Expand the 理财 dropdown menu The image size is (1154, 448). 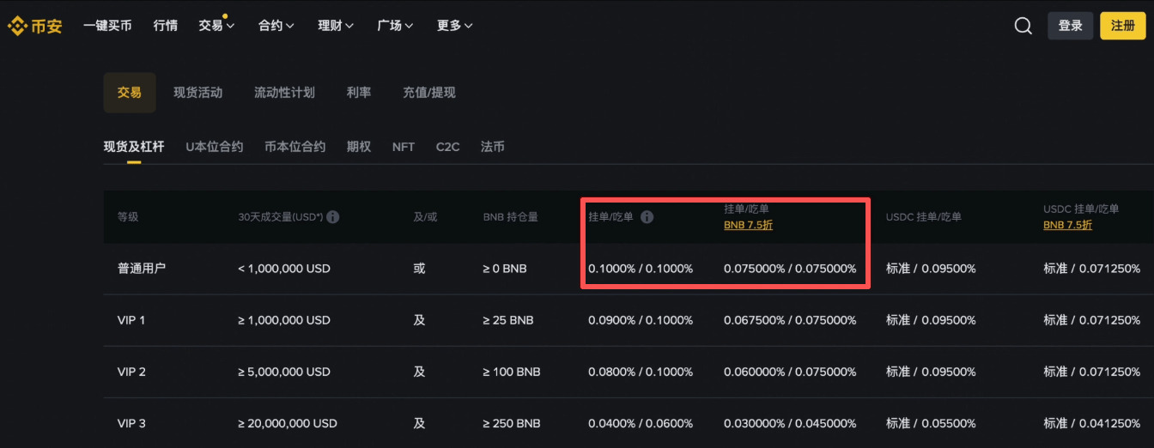tap(336, 26)
